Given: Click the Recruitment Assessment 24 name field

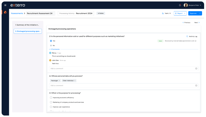Looking at the screenshot, I should pyautogui.click(x=41, y=13).
